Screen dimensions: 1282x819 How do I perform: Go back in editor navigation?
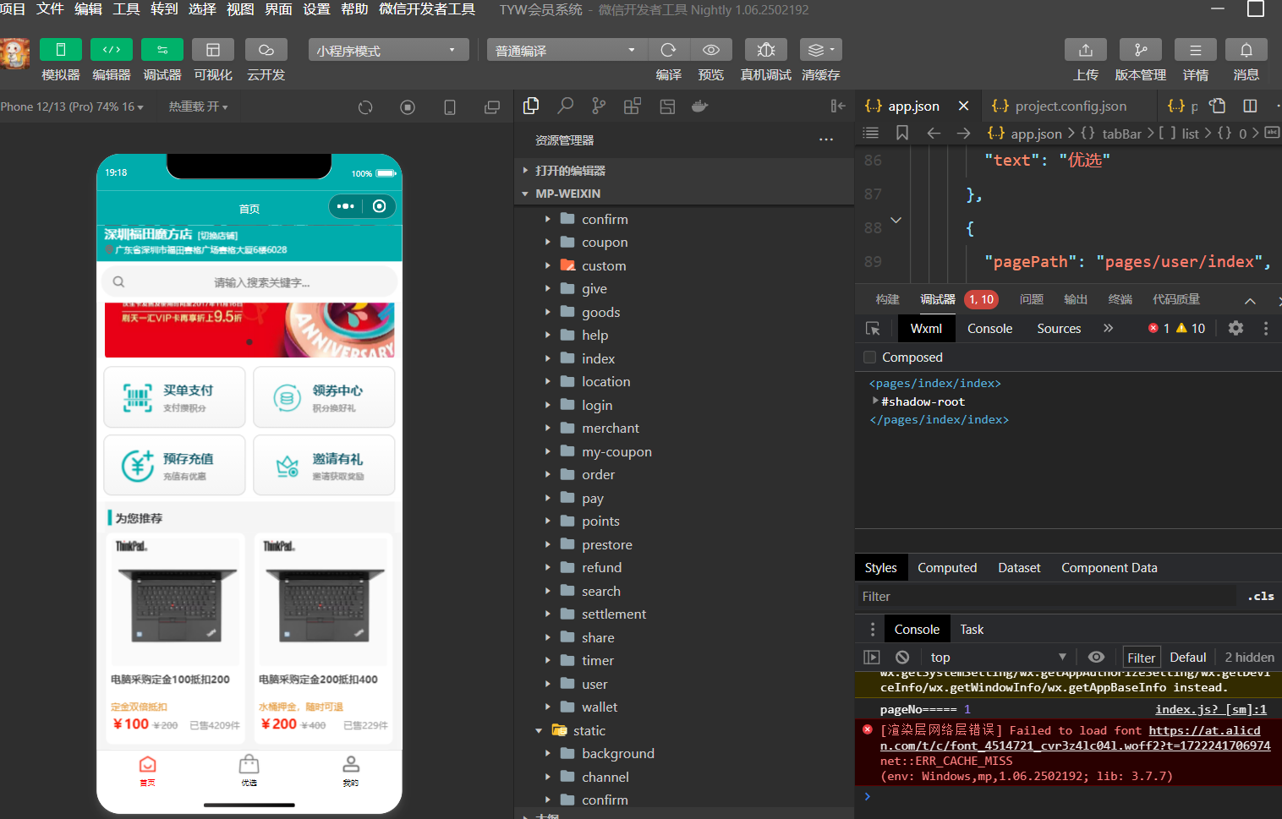tap(934, 133)
